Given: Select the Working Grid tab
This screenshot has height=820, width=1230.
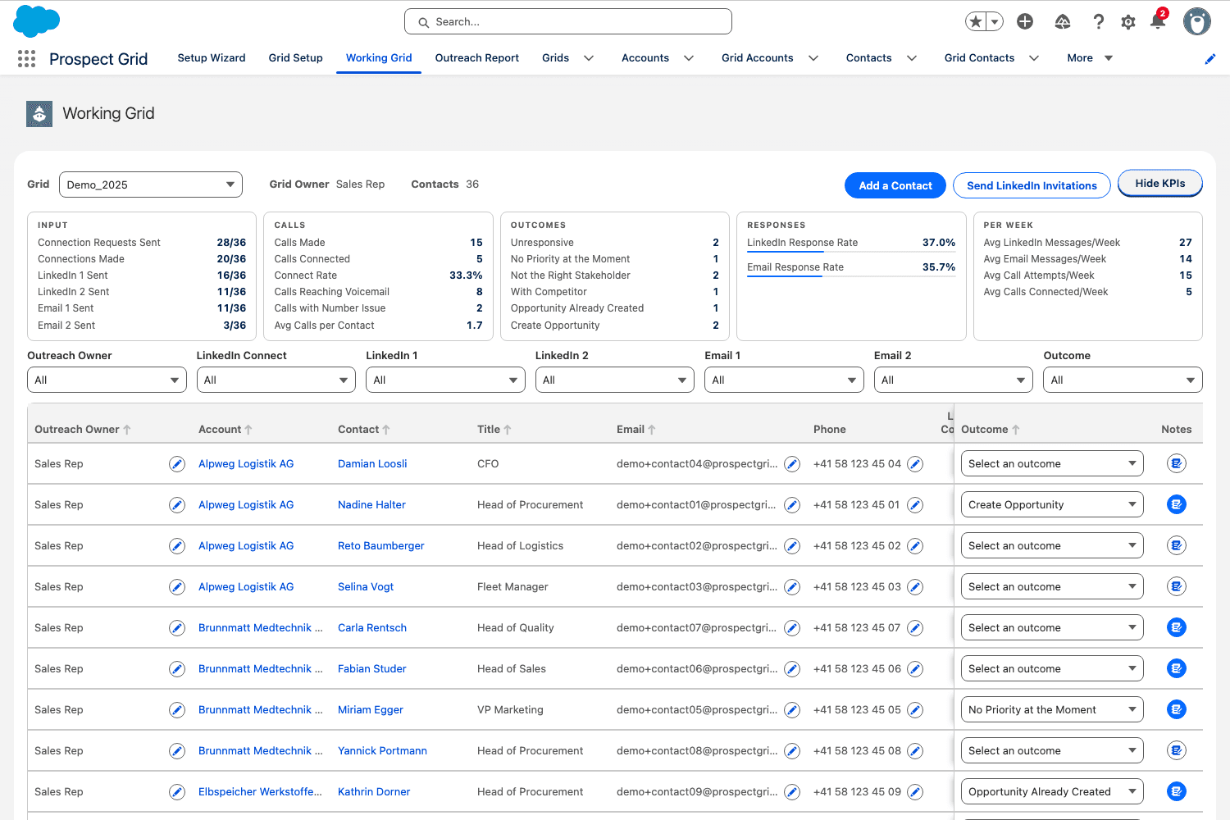Looking at the screenshot, I should point(379,58).
